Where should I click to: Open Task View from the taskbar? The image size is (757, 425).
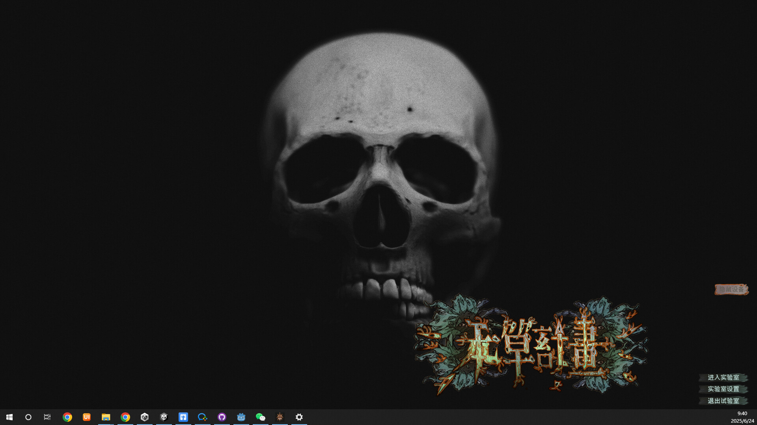[47, 417]
